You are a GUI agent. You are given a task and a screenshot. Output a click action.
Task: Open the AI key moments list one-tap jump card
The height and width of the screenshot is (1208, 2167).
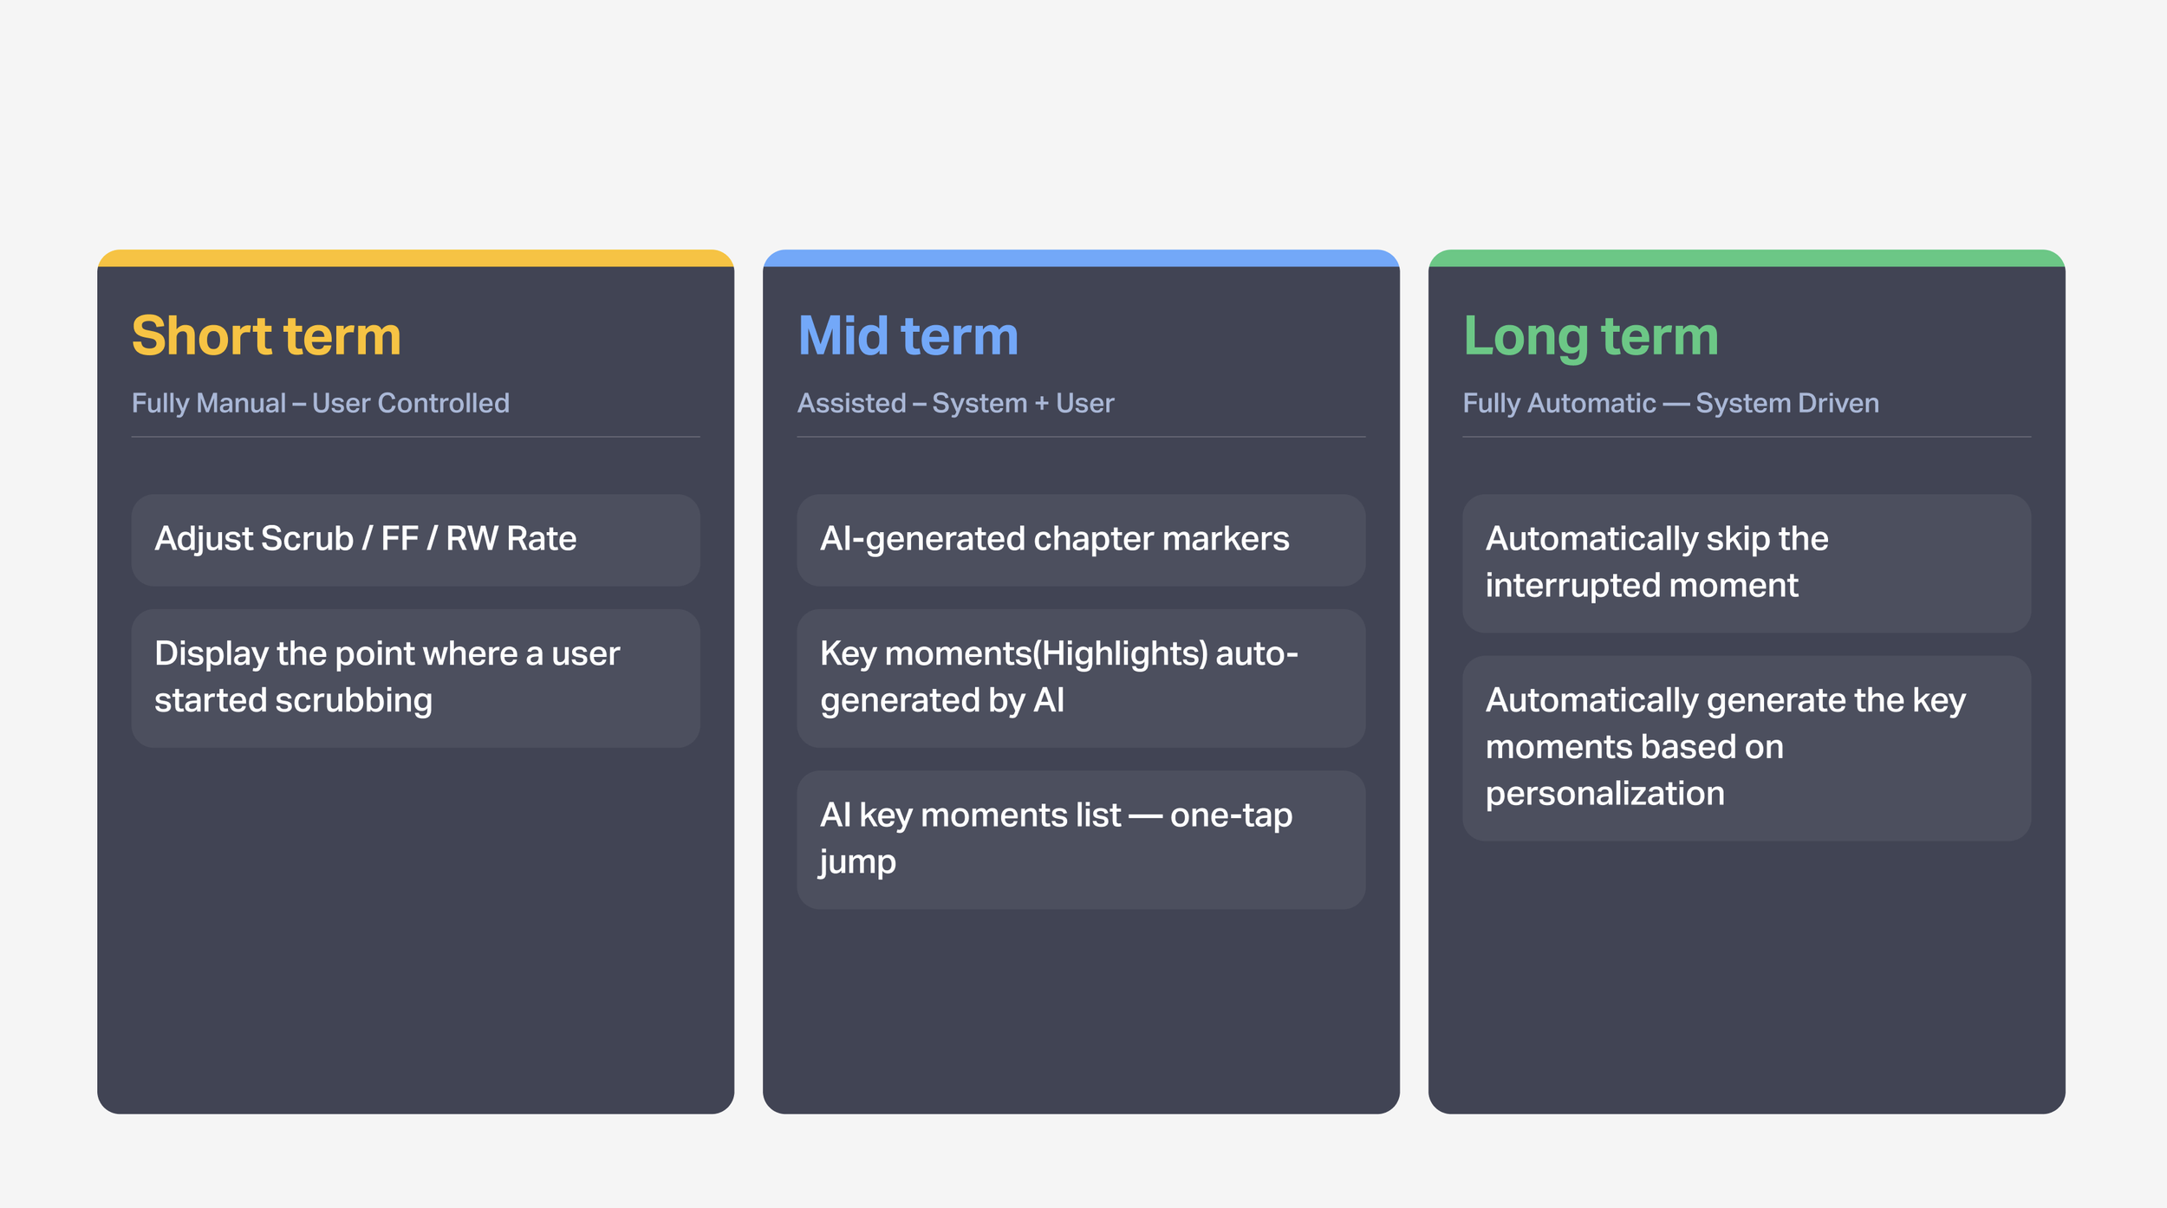tap(1081, 840)
